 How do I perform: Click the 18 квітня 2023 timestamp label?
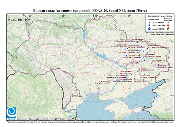pos(19,20)
